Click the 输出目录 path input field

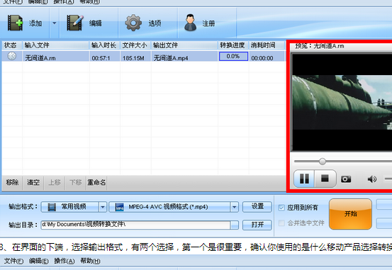coord(136,225)
